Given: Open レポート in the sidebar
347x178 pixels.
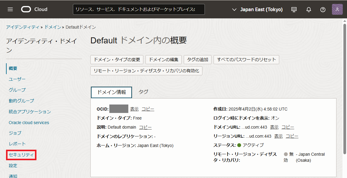Looking at the screenshot, I should click(17, 144).
